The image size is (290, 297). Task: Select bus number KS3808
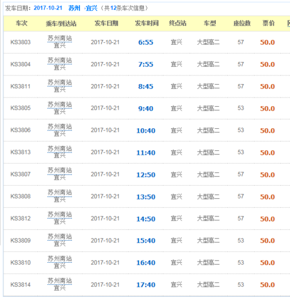point(20,196)
